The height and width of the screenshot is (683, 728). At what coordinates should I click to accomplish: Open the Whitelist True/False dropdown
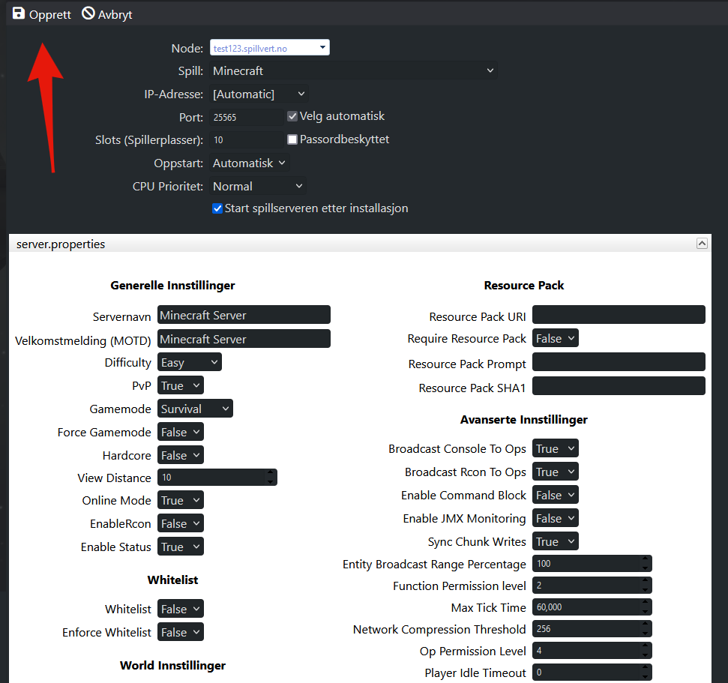[181, 609]
